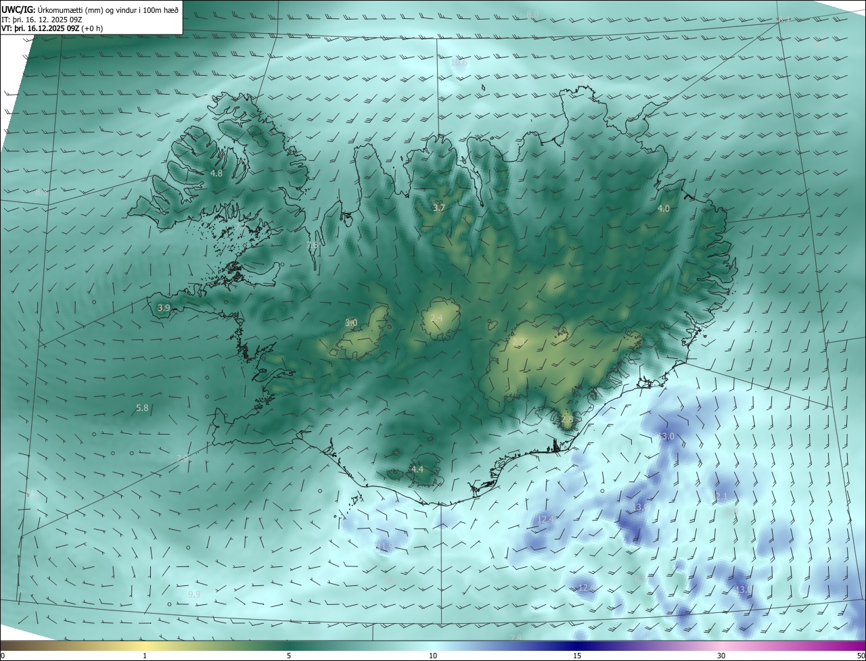Select the 'IT: þri. 16. 12. 2025 09Z' line
This screenshot has width=866, height=661.
coord(42,20)
